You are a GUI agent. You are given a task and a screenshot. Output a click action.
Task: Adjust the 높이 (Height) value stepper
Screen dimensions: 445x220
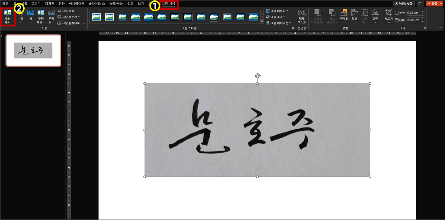tap(423, 12)
